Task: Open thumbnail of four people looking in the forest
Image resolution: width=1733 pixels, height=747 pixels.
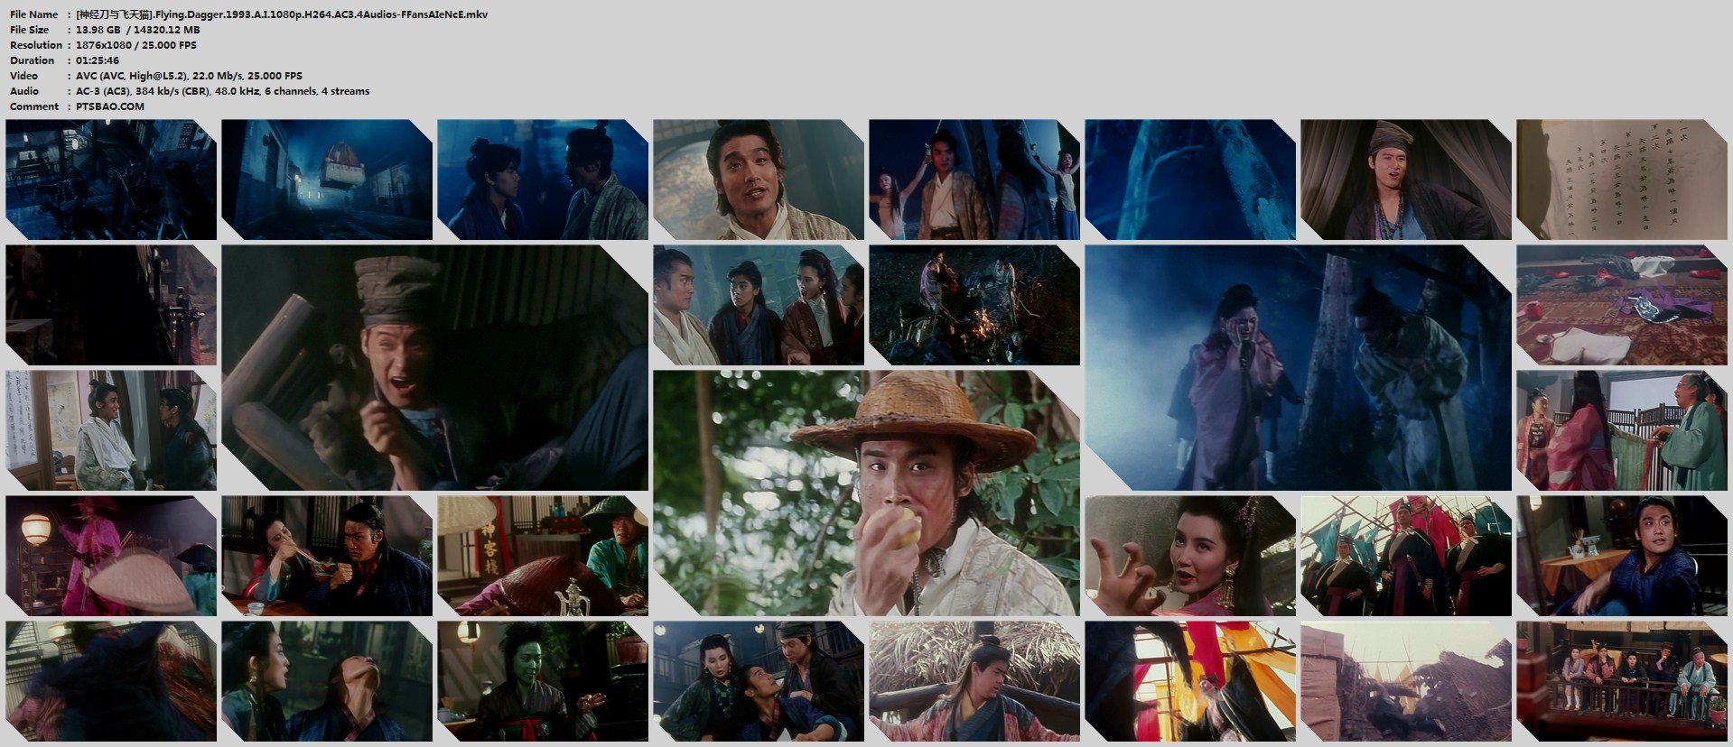Action: [759, 305]
